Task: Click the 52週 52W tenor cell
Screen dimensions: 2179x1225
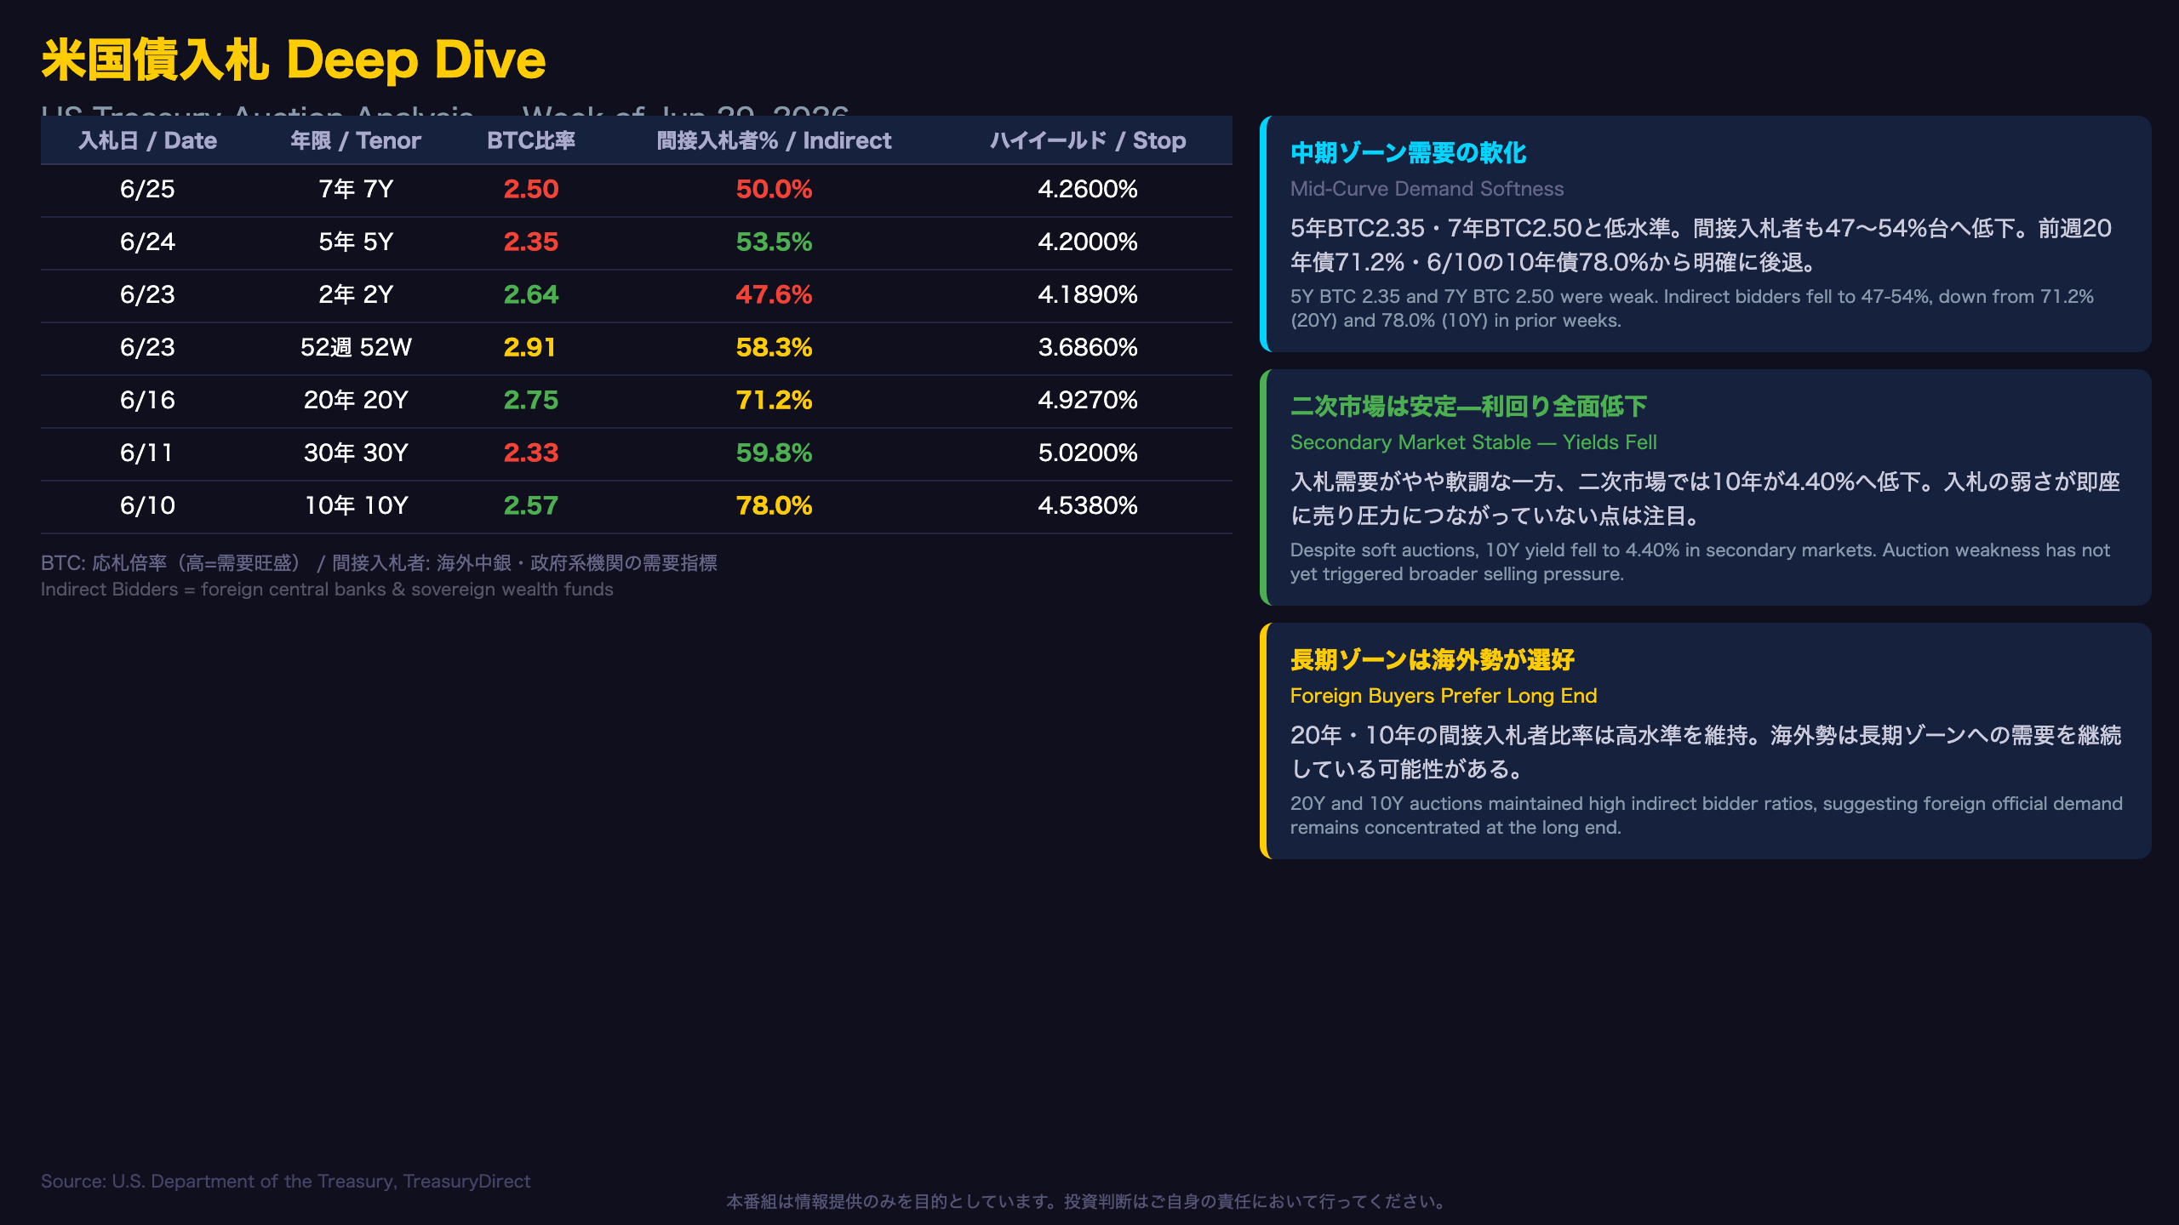Action: click(356, 347)
